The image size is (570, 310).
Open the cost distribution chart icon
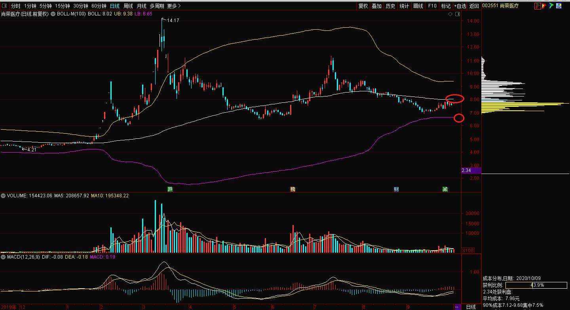(537, 6)
